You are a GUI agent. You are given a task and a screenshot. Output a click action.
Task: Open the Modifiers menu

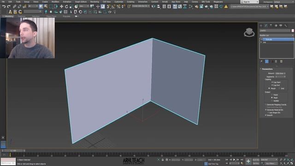click(55, 2)
